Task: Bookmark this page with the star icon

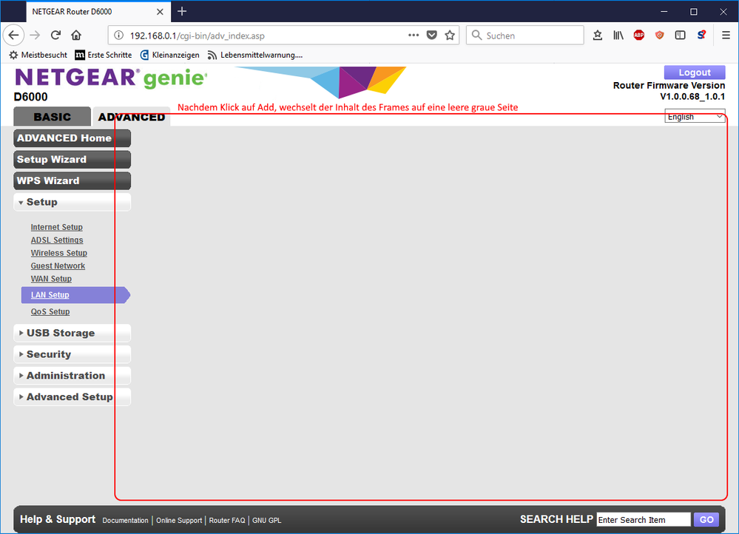Action: point(450,35)
